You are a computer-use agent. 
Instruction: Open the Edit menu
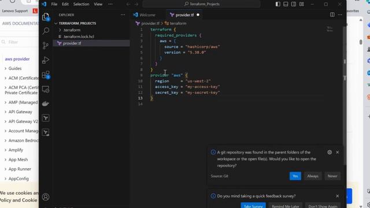pyautogui.click(x=65, y=4)
